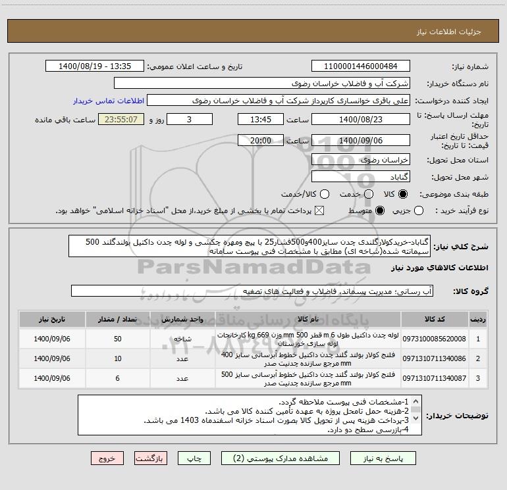Click the تاریخ نیاز column header
This screenshot has width=507, height=490.
(x=52, y=319)
